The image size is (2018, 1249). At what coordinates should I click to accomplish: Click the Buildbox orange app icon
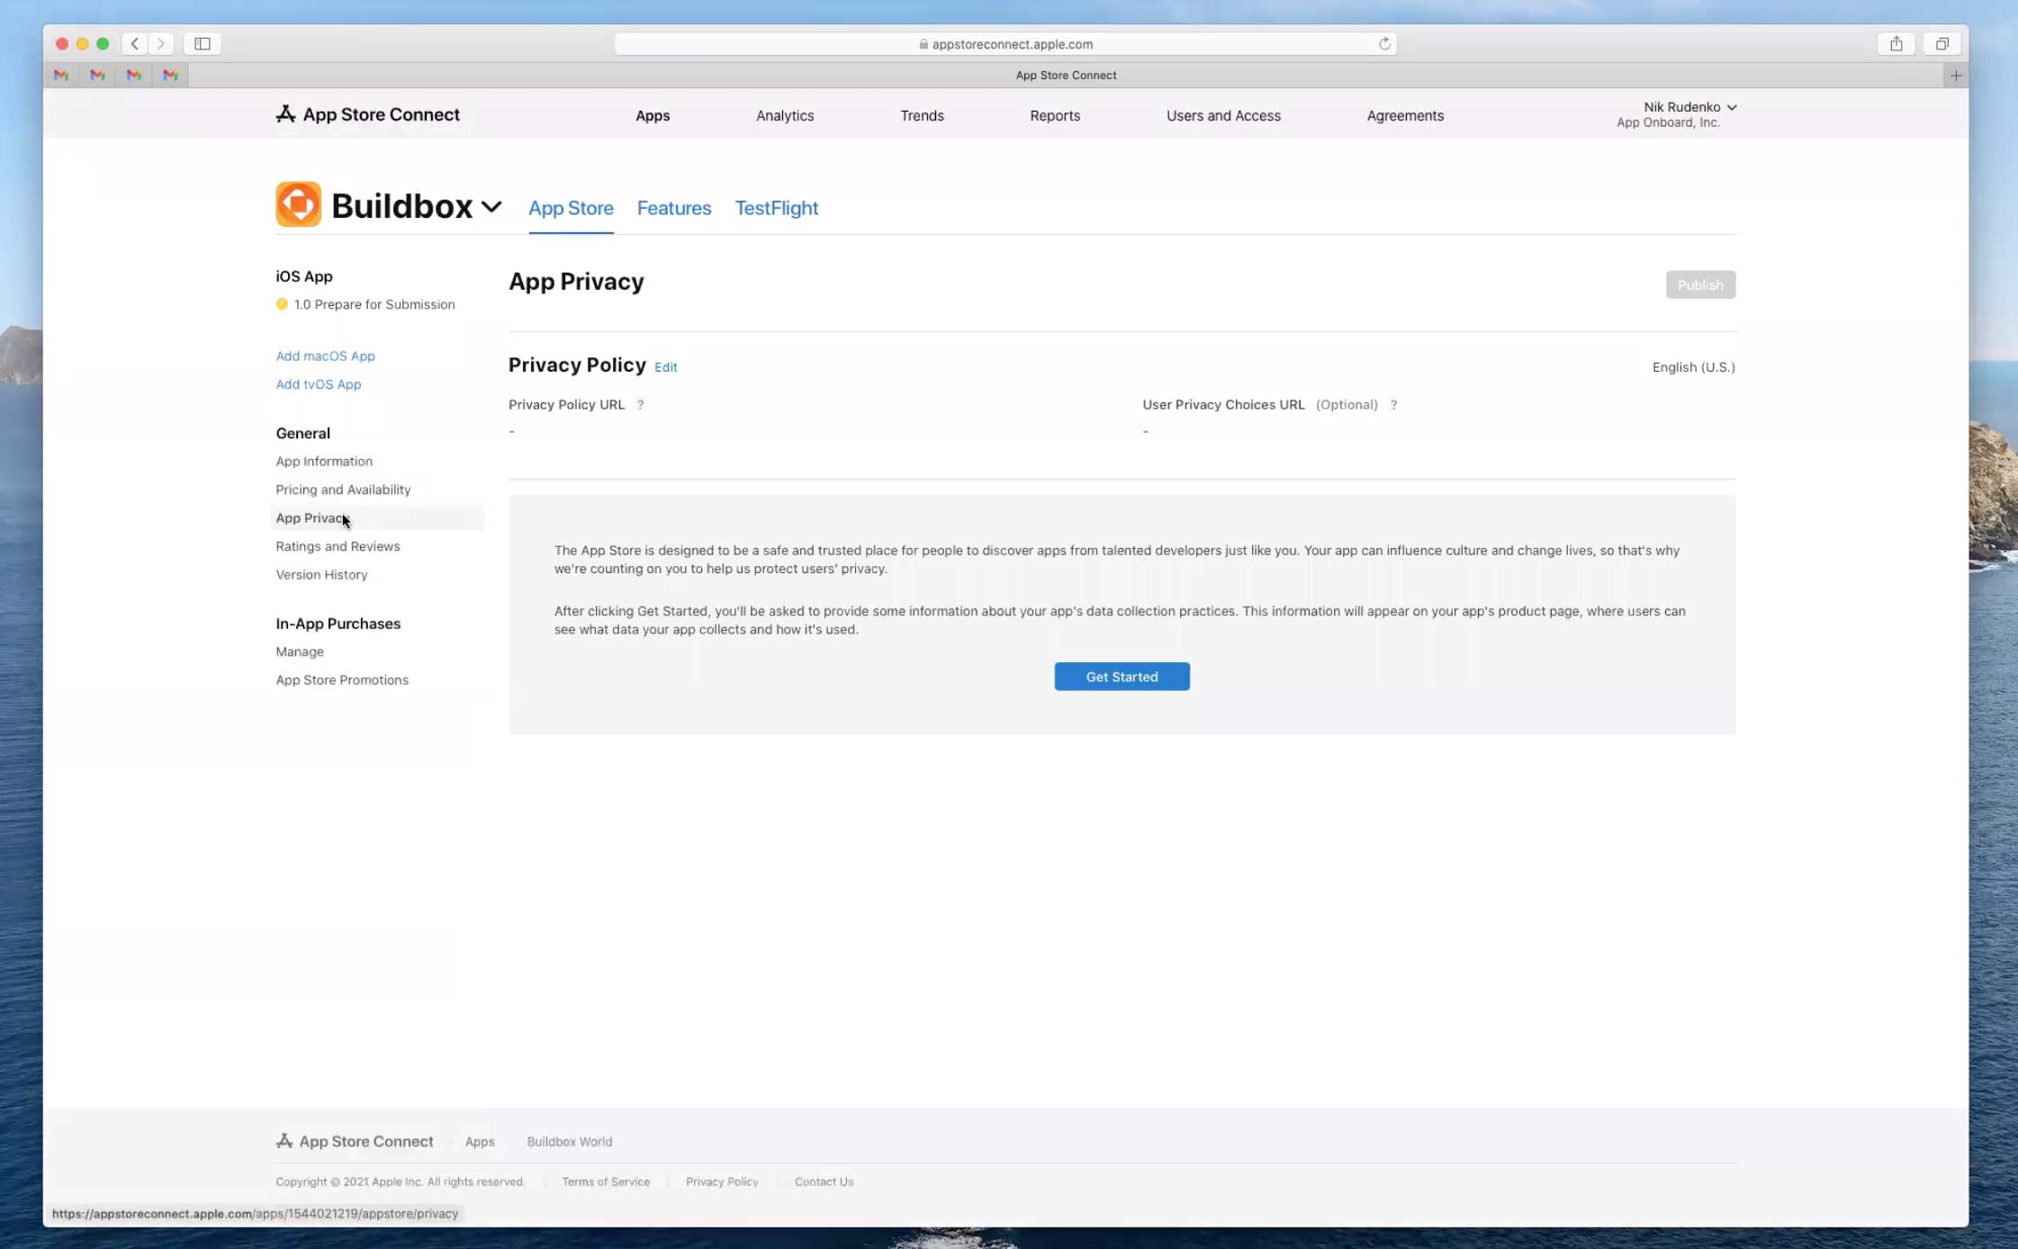pos(298,204)
